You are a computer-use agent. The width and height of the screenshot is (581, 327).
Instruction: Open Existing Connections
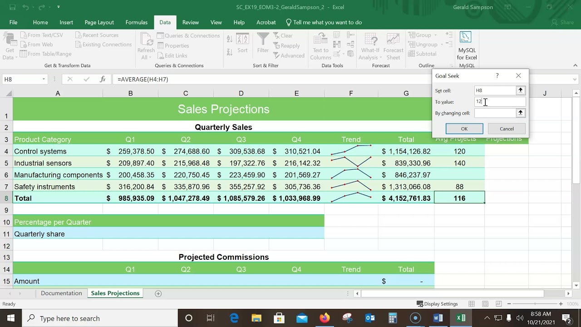tap(103, 45)
